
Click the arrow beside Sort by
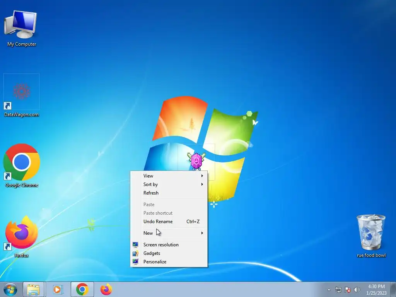202,184
